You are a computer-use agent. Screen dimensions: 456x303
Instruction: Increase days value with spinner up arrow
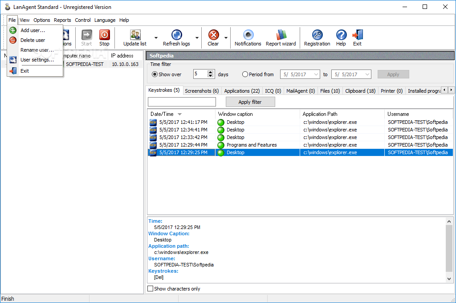tap(211, 72)
